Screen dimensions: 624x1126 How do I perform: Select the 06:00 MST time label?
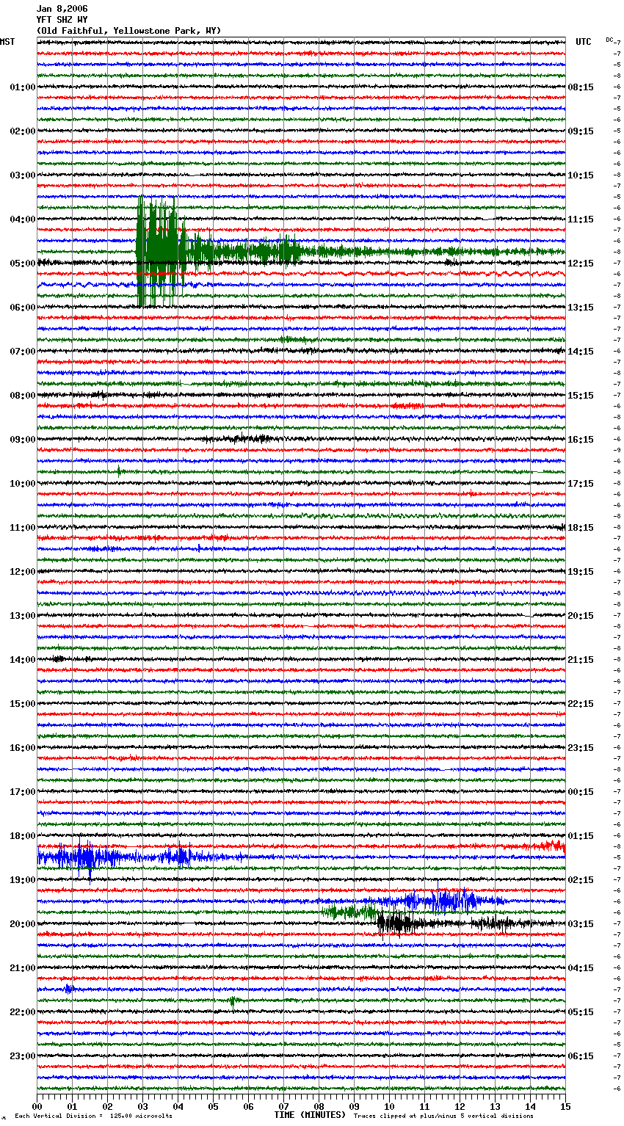point(23,308)
